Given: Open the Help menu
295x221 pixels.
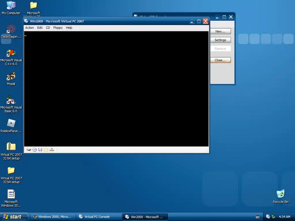Looking at the screenshot, I should (69, 28).
